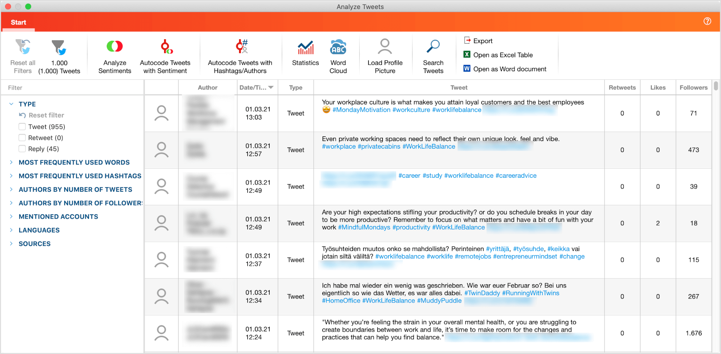
Task: Click the #MondayMotivation hashtag link
Action: pyautogui.click(x=360, y=110)
